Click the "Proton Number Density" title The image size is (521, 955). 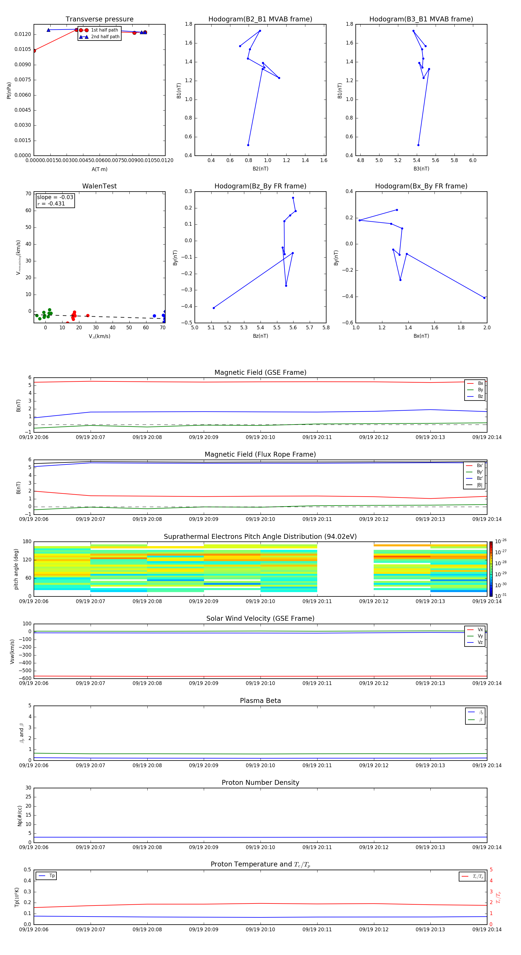coord(260,783)
